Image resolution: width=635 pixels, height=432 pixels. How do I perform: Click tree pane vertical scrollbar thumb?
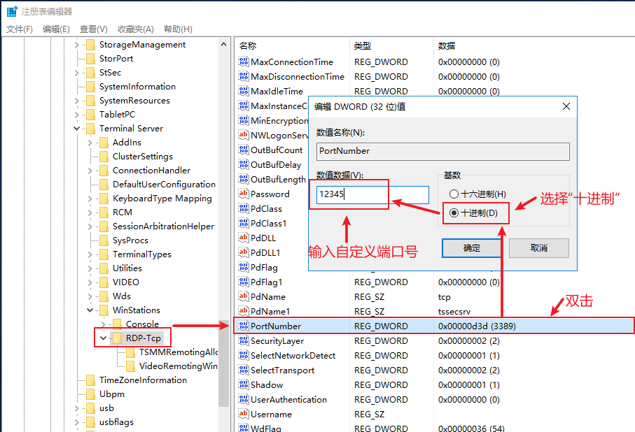click(223, 363)
